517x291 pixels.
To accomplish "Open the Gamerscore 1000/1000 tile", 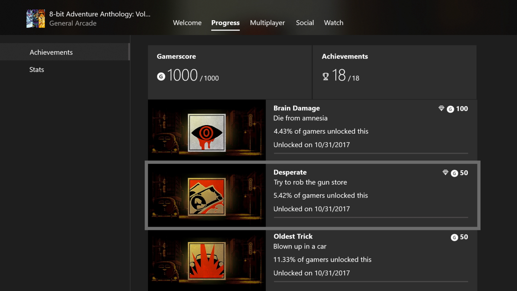I will pyautogui.click(x=229, y=72).
